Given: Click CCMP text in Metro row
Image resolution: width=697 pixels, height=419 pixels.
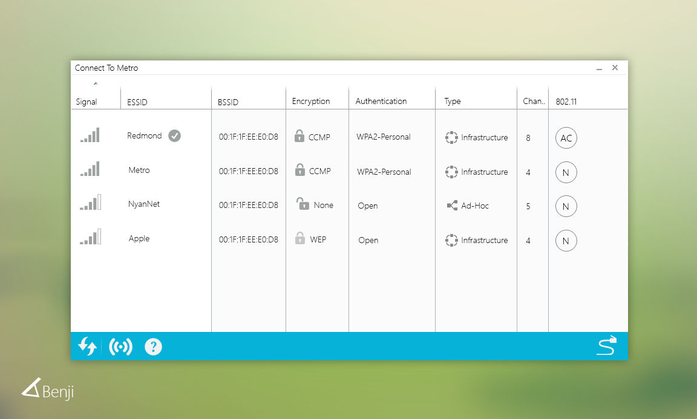Looking at the screenshot, I should tap(320, 171).
